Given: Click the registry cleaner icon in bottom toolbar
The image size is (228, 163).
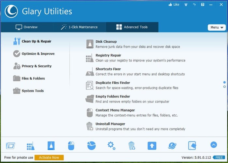Looking at the screenshot, I should click(30, 145).
